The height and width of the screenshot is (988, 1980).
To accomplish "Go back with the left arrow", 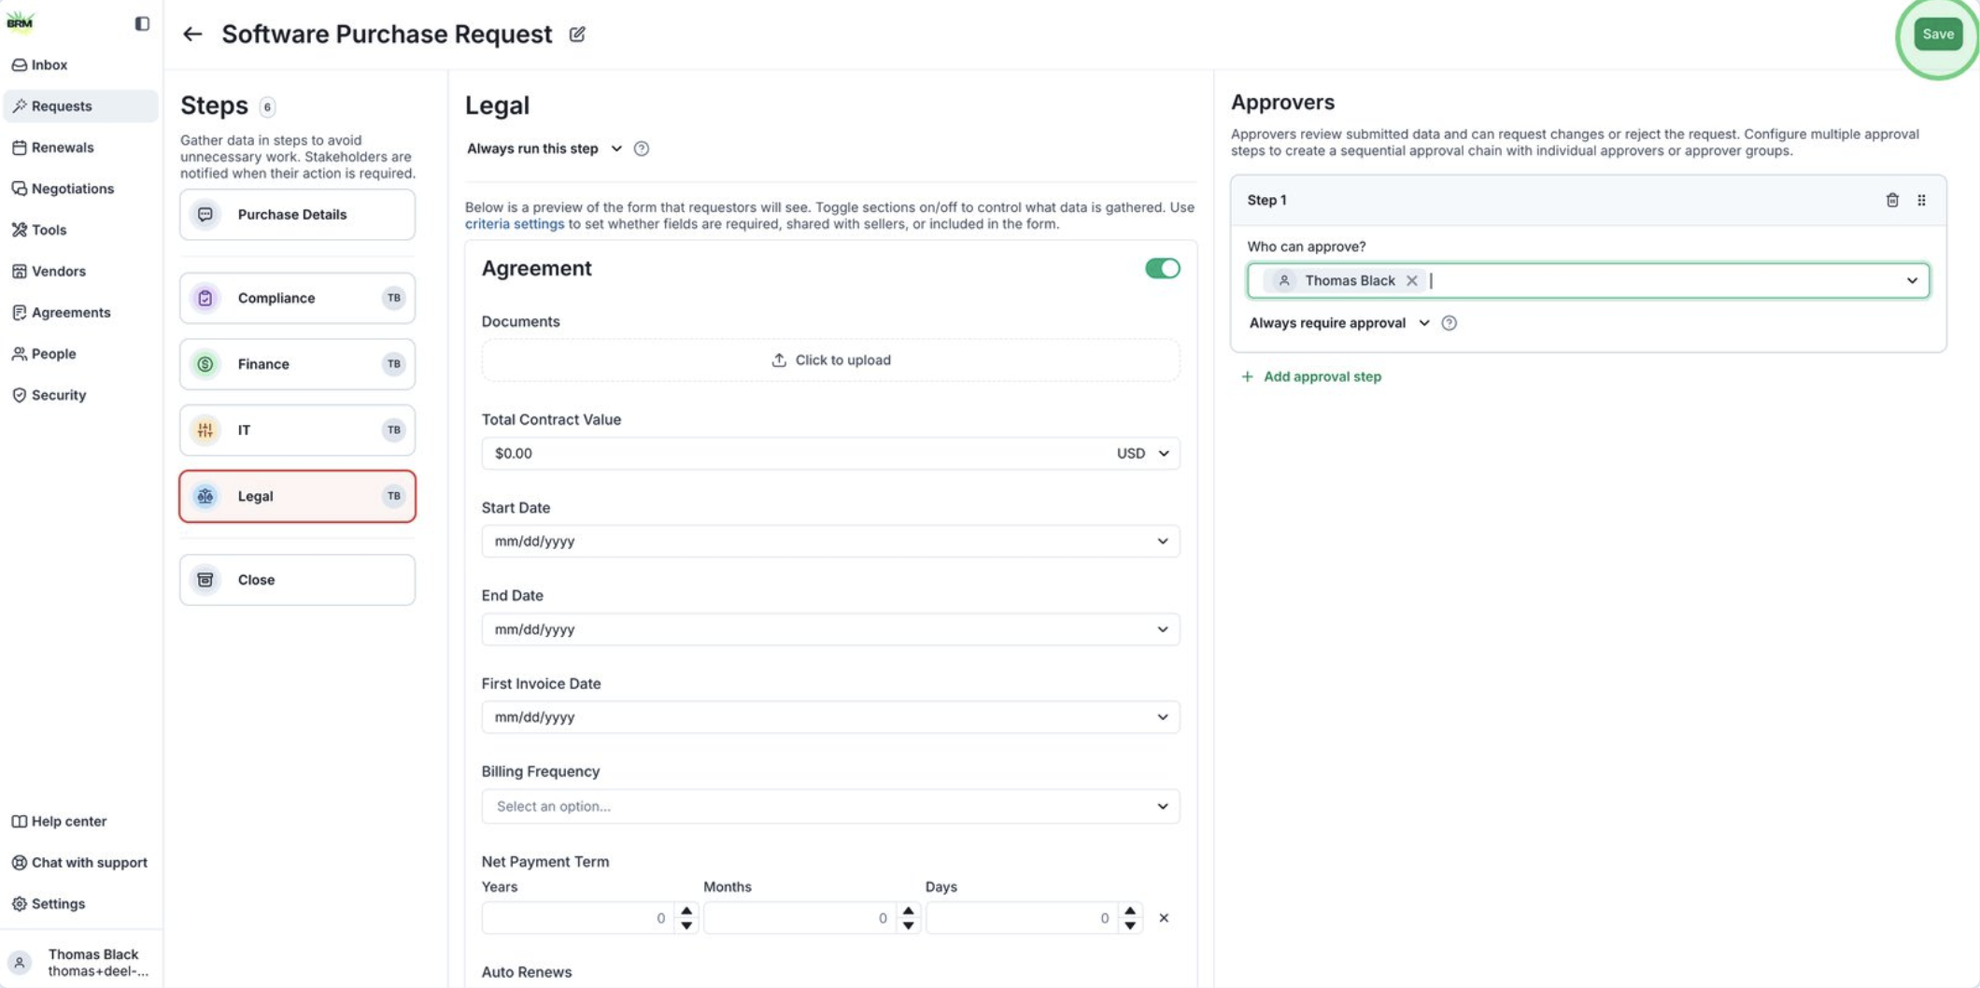I will [192, 35].
